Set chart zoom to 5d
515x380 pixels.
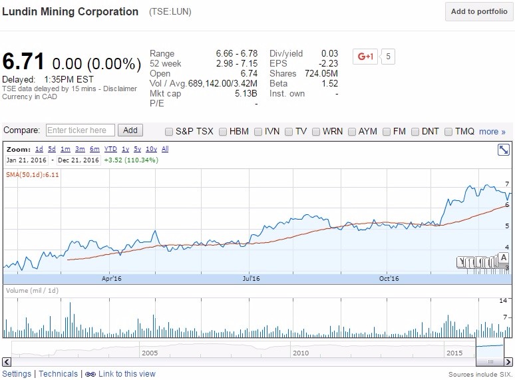tap(52, 149)
